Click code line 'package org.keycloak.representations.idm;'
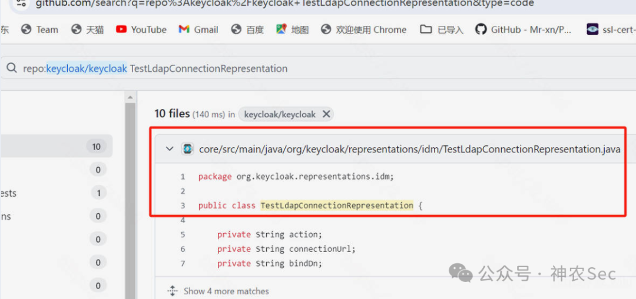This screenshot has width=636, height=299. click(296, 177)
